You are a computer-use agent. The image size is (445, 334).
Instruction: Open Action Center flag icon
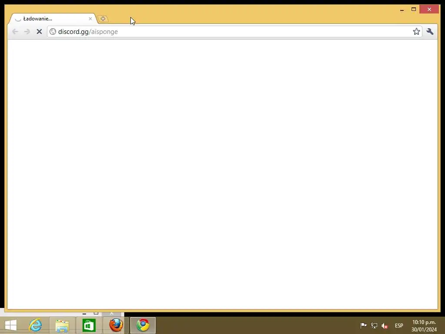point(363,325)
